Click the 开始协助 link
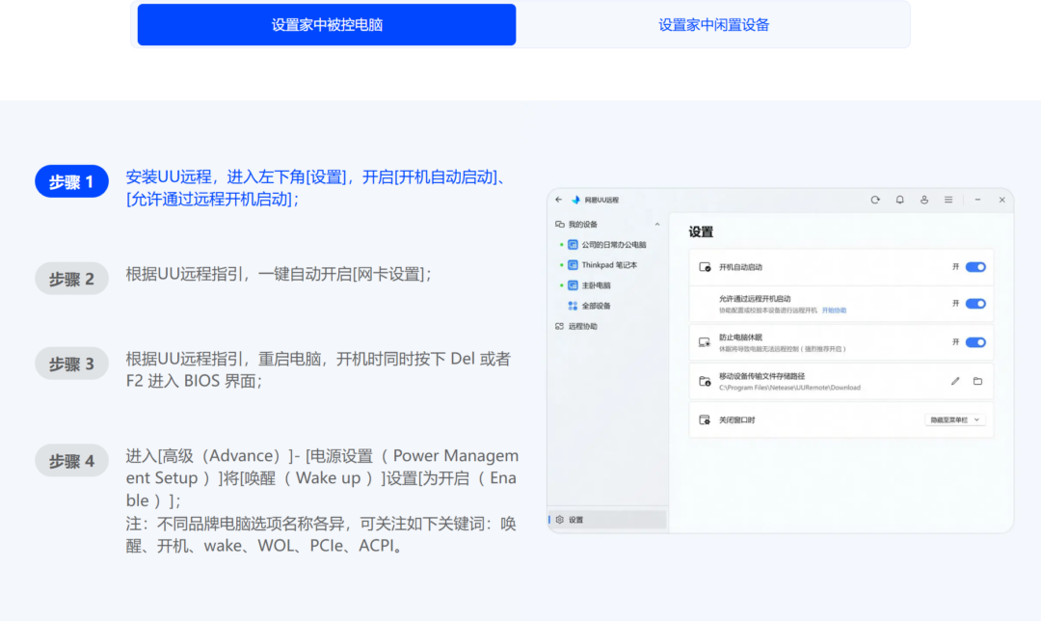This screenshot has width=1041, height=621. 834,310
